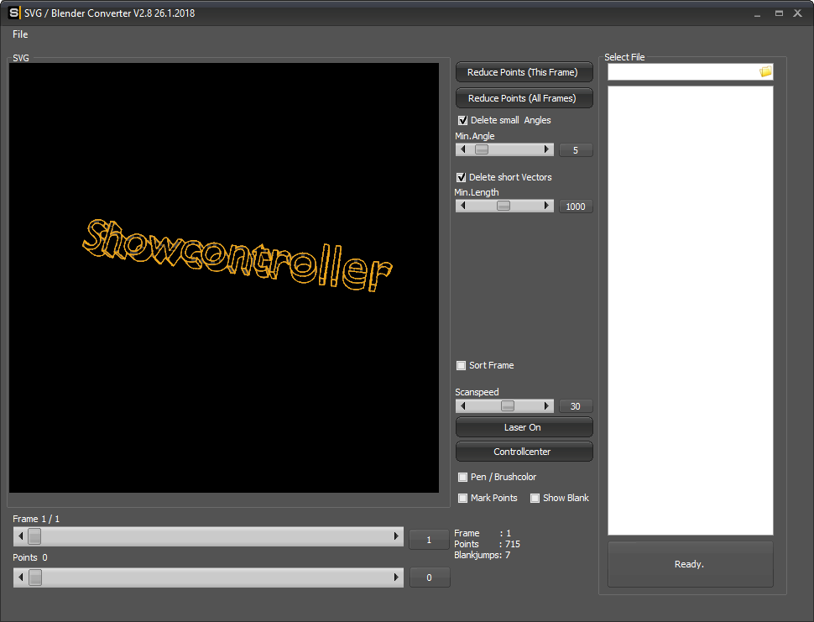Click the folder browse icon in Select File
The height and width of the screenshot is (622, 814).
765,72
